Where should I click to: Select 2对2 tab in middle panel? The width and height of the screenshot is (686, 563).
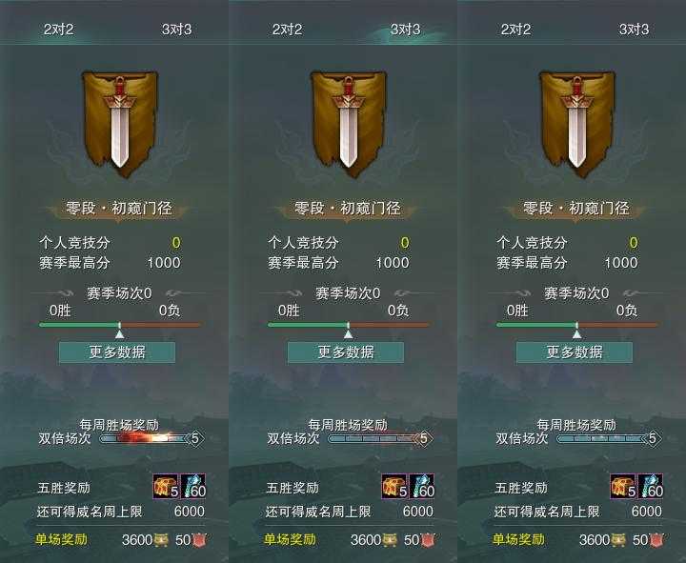pyautogui.click(x=287, y=30)
